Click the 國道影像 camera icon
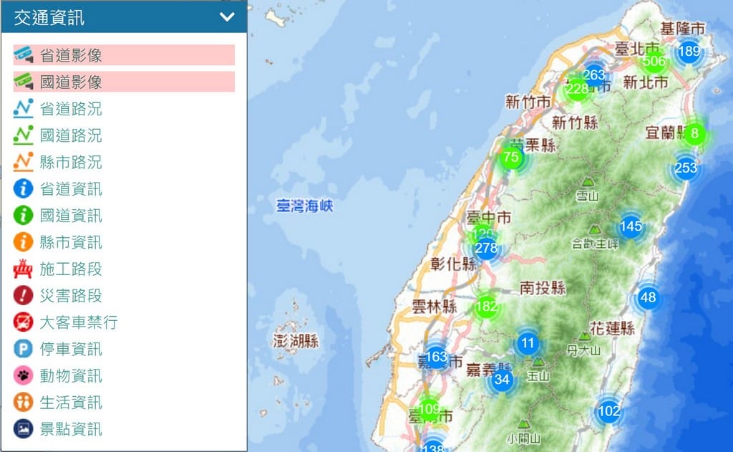The width and height of the screenshot is (733, 452). (24, 82)
